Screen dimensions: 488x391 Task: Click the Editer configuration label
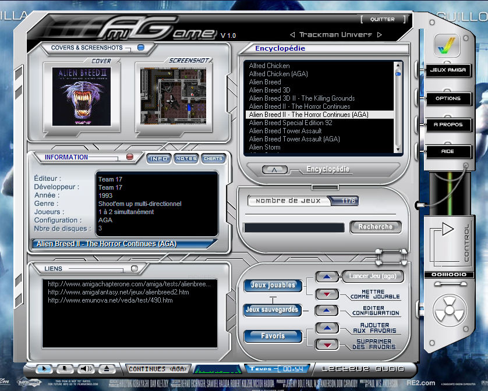pos(376,311)
